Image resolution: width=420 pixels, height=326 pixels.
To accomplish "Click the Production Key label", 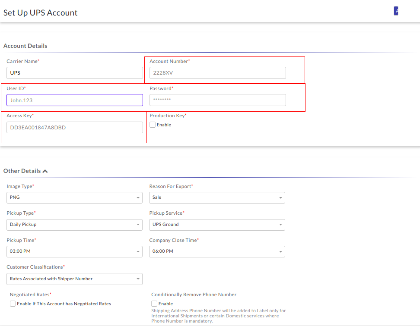I will click(x=168, y=116).
